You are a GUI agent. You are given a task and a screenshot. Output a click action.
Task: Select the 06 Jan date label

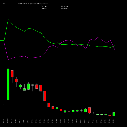[65, 121]
